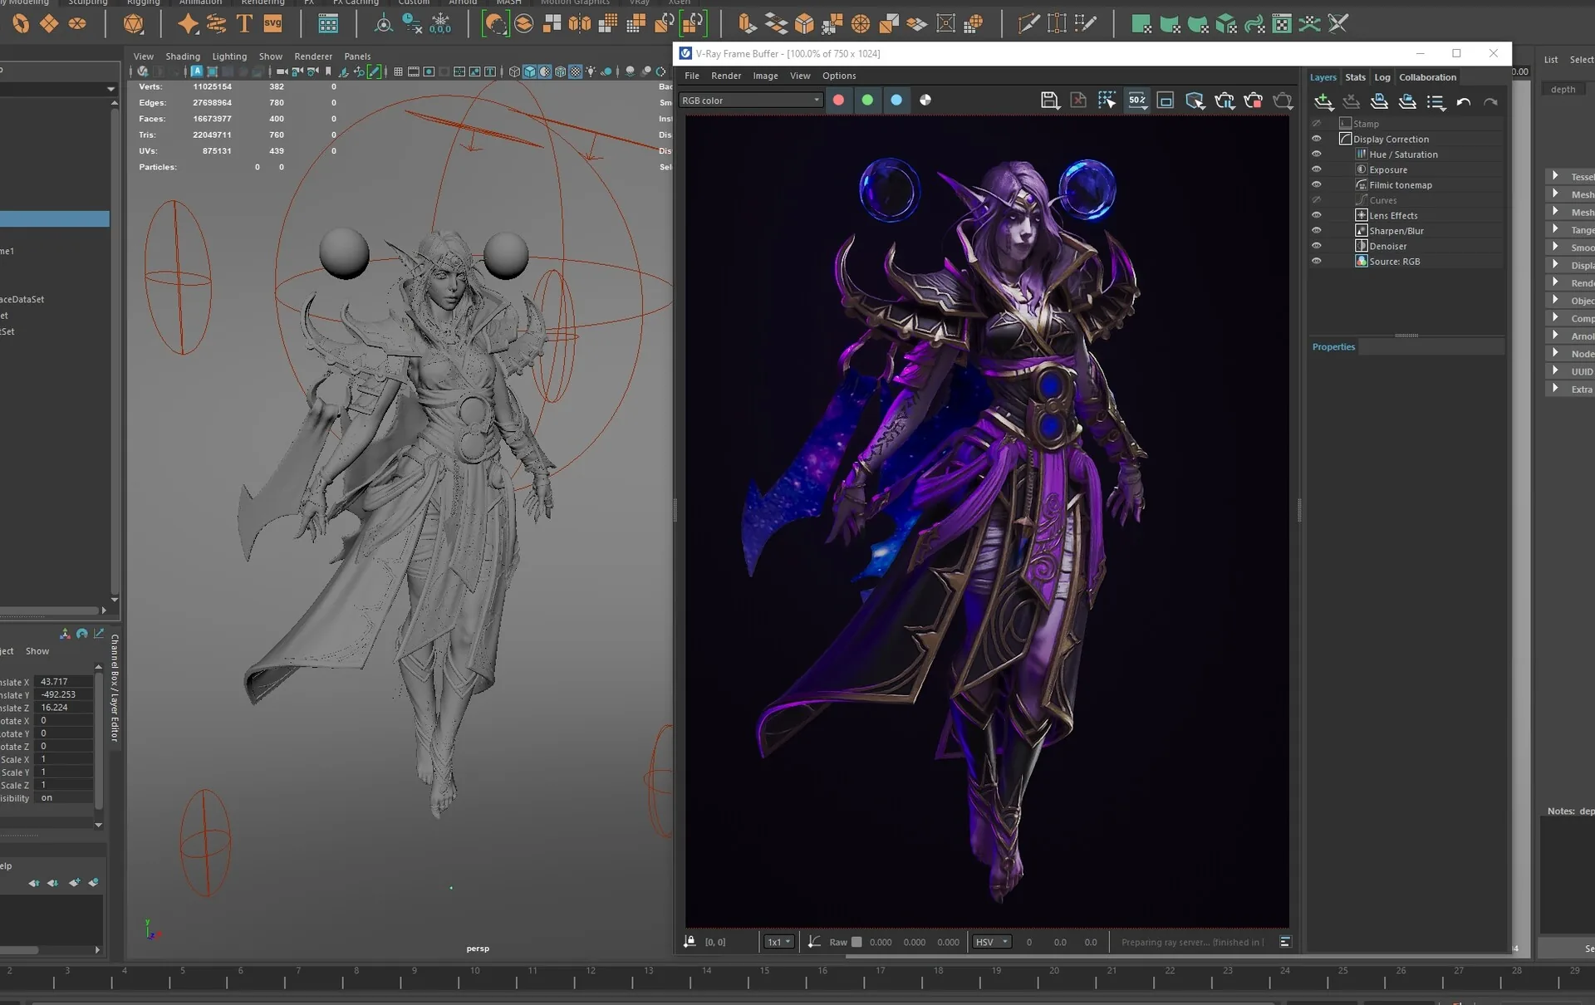Click the curve display icon near Raw

(x=814, y=942)
